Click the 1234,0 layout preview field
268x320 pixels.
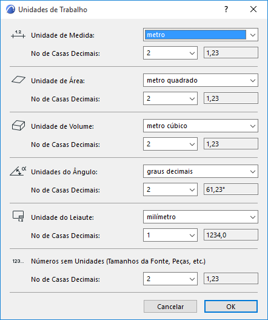click(x=231, y=235)
